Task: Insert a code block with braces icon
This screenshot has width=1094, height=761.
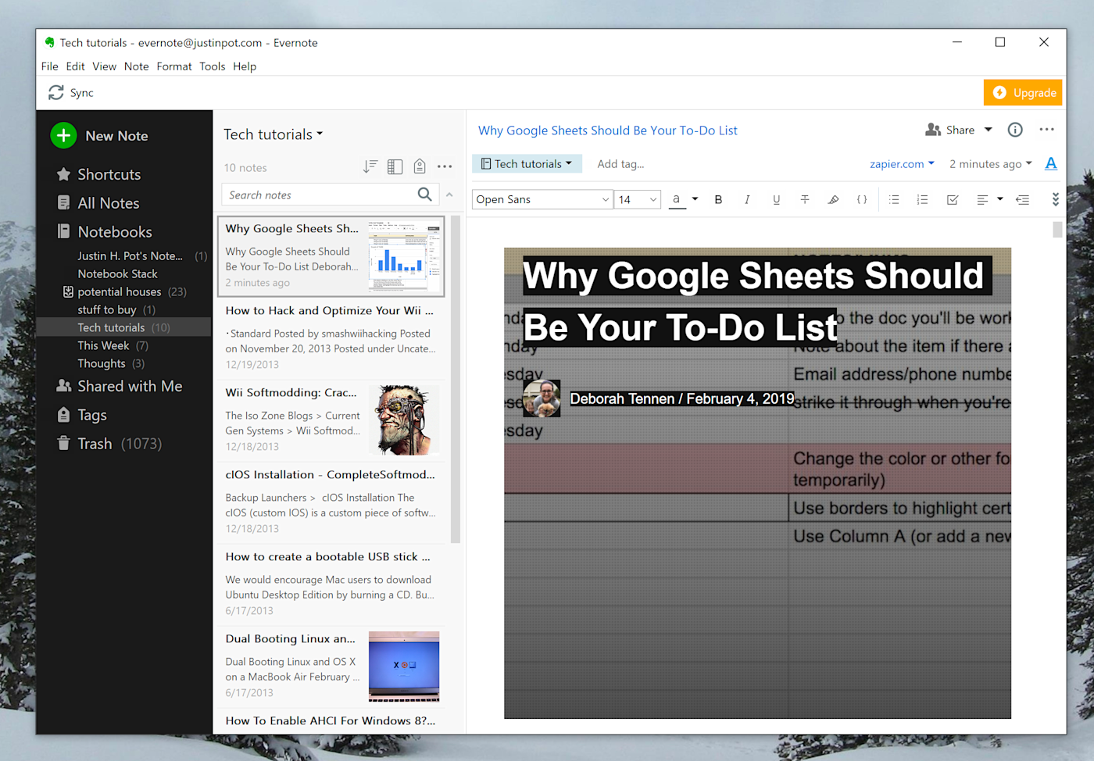Action: coord(862,200)
